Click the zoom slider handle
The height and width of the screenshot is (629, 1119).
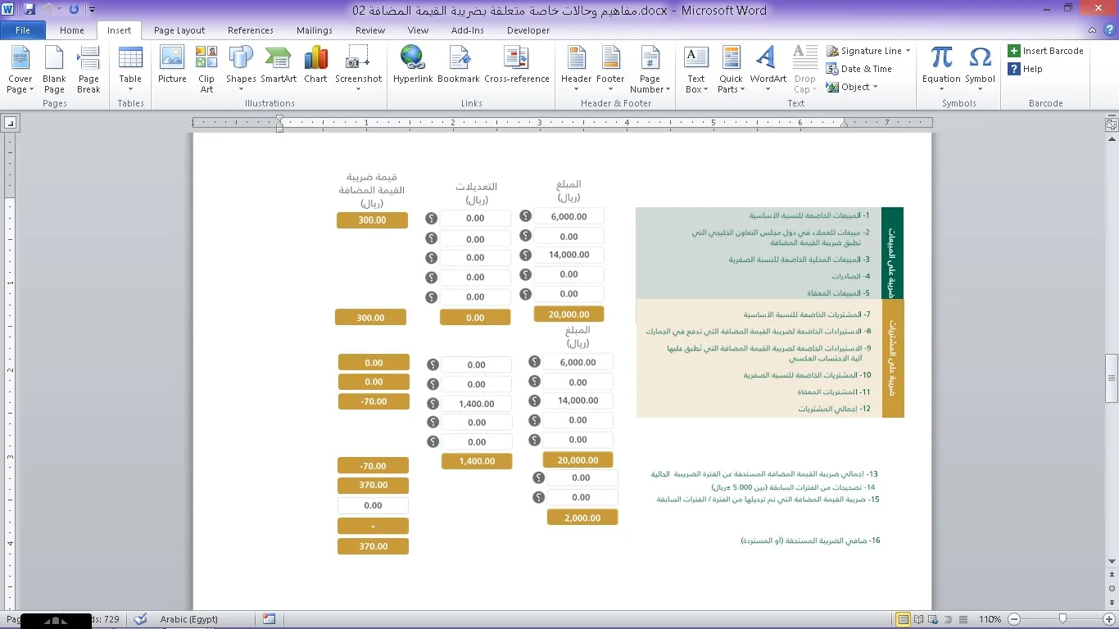click(x=1062, y=619)
